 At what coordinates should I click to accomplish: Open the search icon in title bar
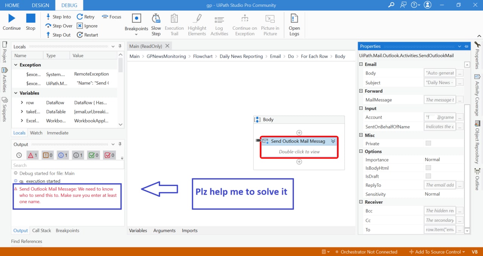point(391,5)
